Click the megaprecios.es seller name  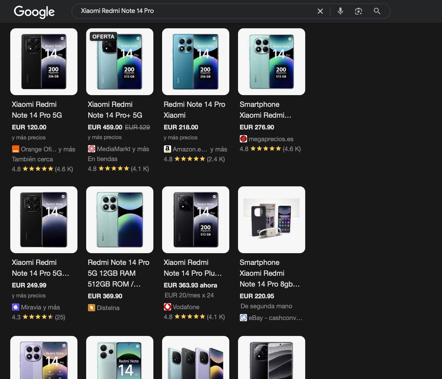271,139
